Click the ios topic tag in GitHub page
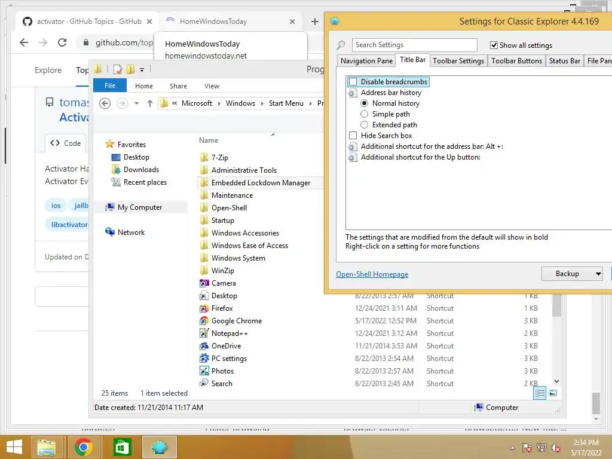The width and height of the screenshot is (612, 459). coord(56,206)
